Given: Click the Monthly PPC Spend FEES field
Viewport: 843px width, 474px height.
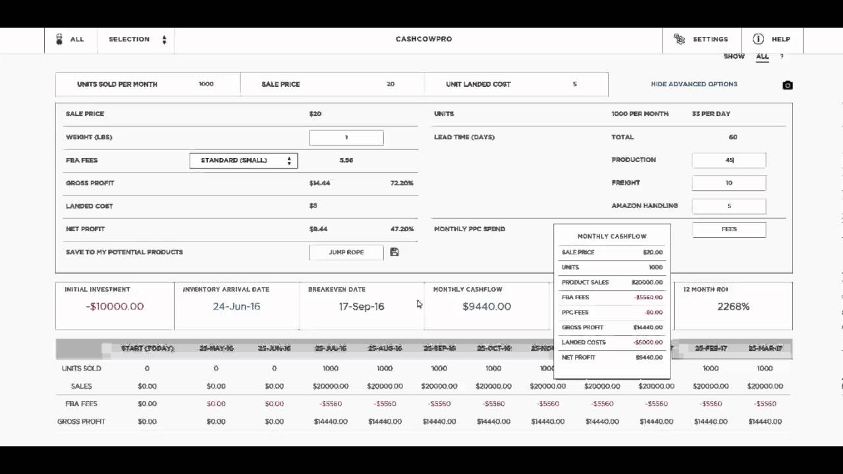Looking at the screenshot, I should (x=729, y=229).
